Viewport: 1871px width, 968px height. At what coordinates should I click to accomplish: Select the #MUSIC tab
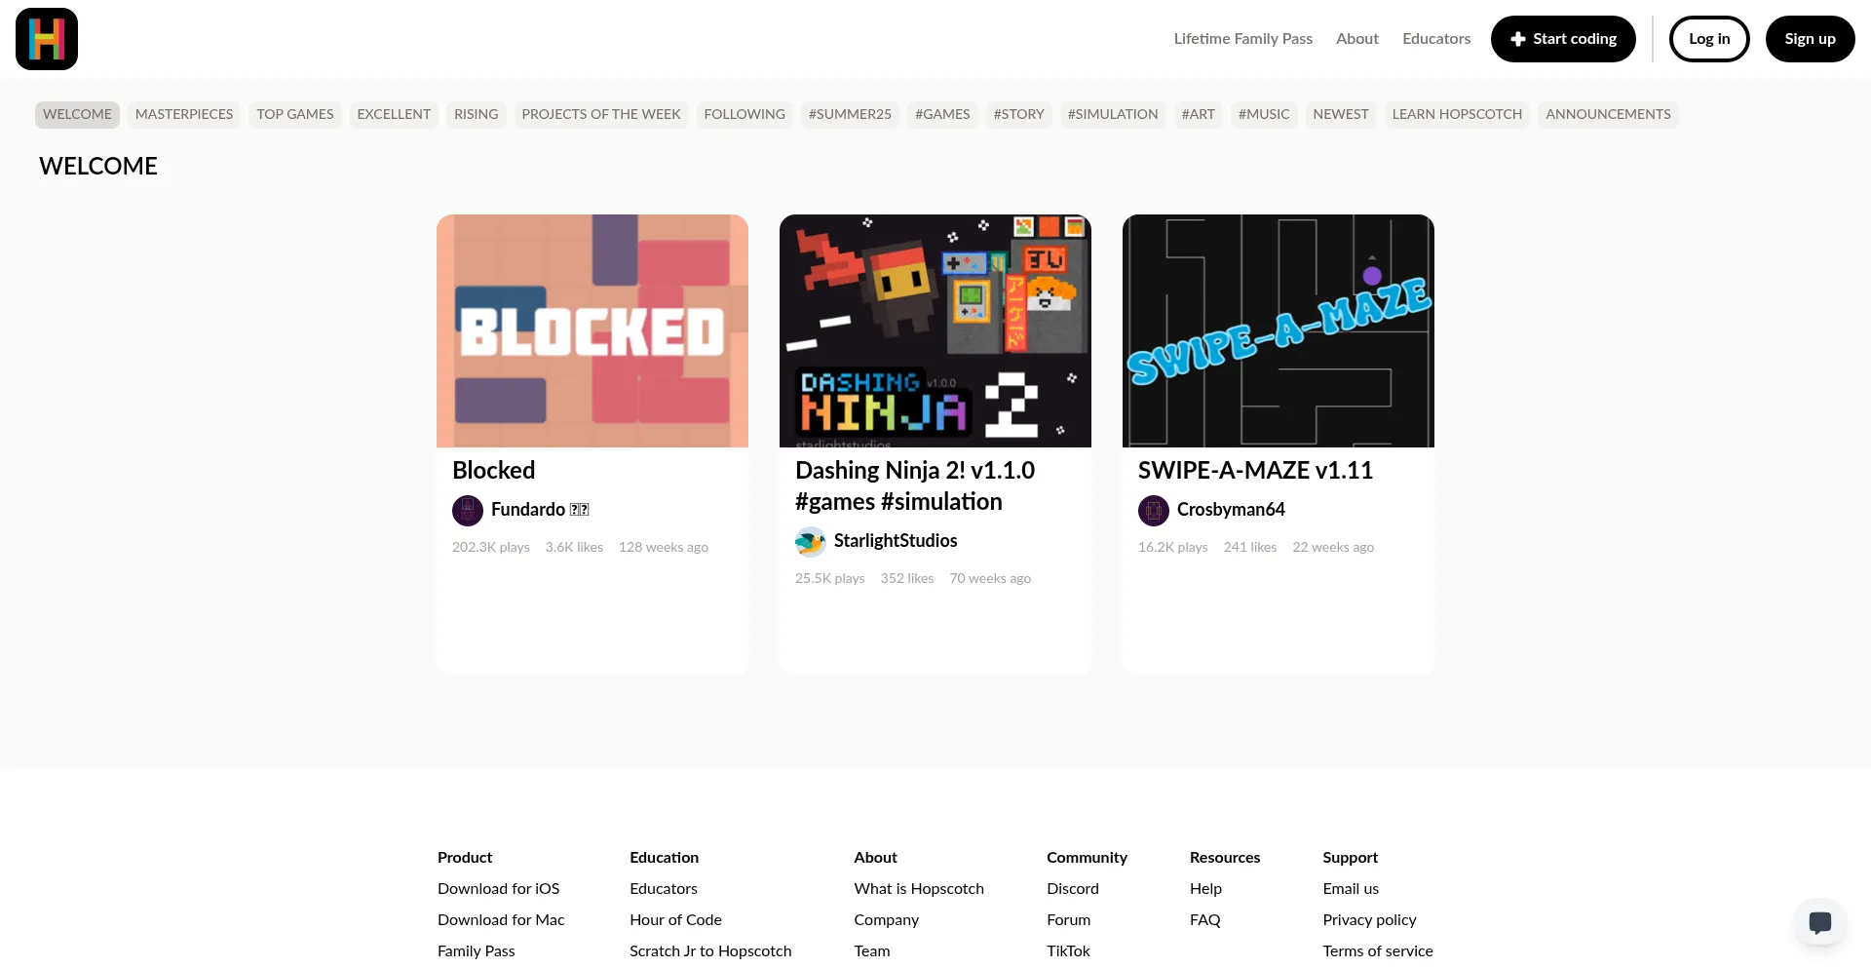click(x=1264, y=114)
